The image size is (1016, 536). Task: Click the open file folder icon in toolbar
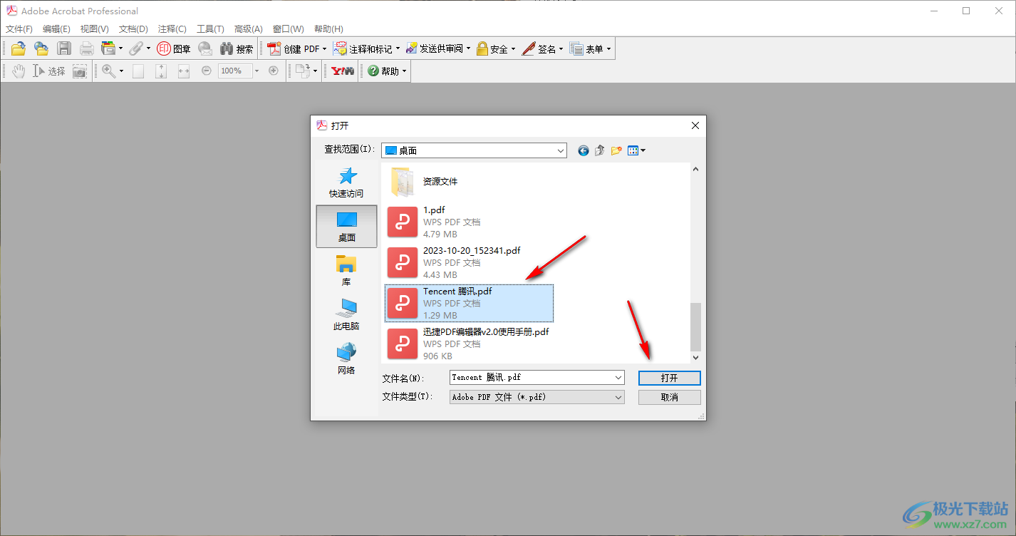(x=19, y=48)
